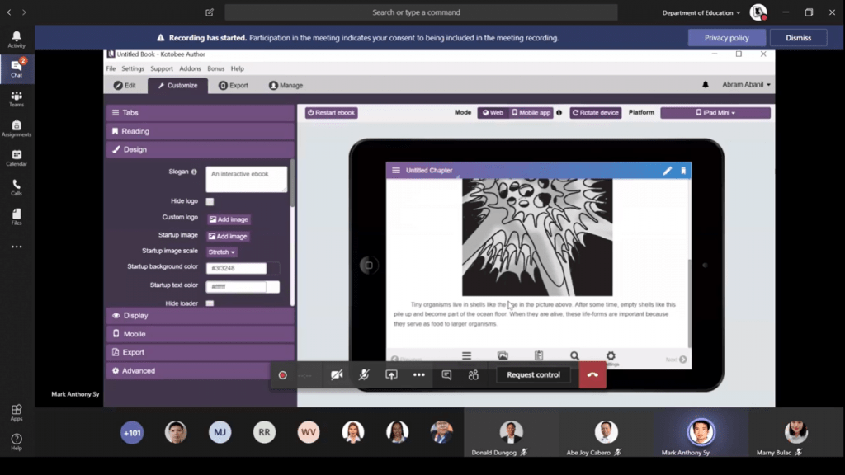The width and height of the screenshot is (845, 475).
Task: Switch to Edit tab
Action: click(125, 85)
